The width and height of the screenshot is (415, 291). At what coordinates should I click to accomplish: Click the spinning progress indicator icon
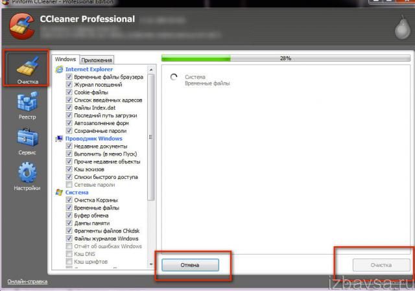coord(174,77)
